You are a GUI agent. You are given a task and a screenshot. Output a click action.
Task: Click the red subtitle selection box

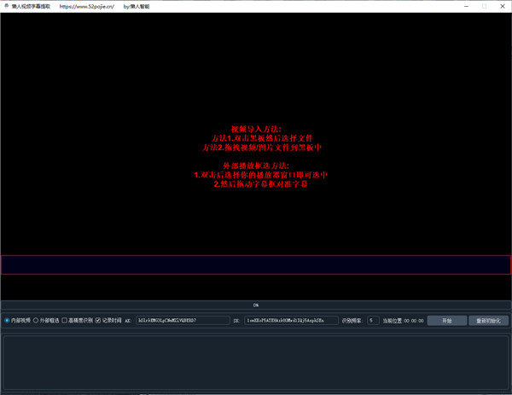pos(256,264)
